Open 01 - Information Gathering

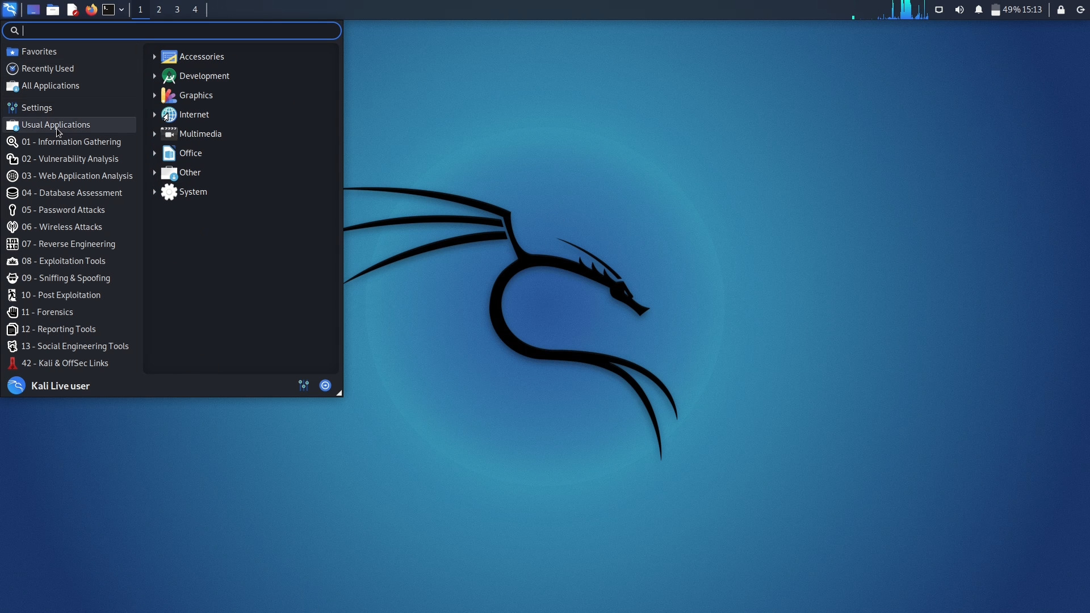pos(70,142)
